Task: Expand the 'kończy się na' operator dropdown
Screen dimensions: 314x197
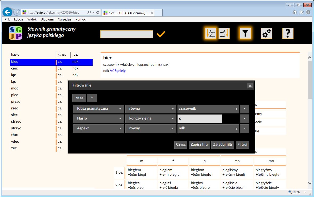Action: coord(151,119)
